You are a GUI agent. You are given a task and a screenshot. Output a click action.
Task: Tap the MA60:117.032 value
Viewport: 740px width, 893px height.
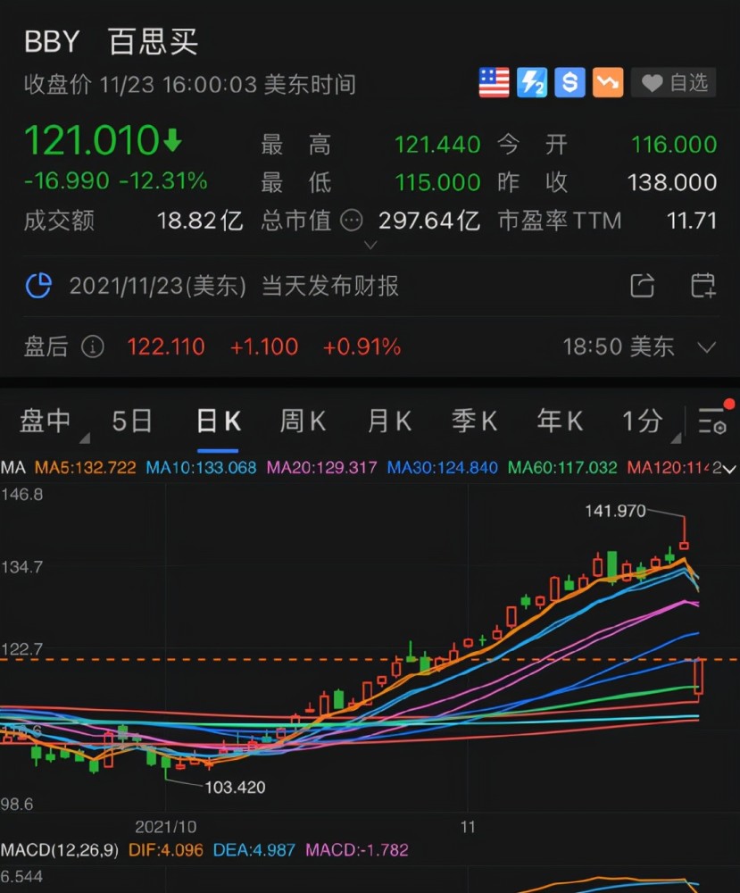pos(562,468)
